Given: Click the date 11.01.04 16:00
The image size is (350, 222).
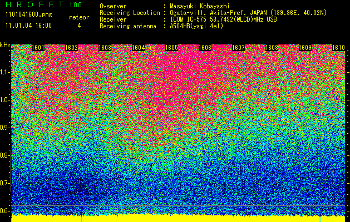Looking at the screenshot, I should pyautogui.click(x=28, y=26).
